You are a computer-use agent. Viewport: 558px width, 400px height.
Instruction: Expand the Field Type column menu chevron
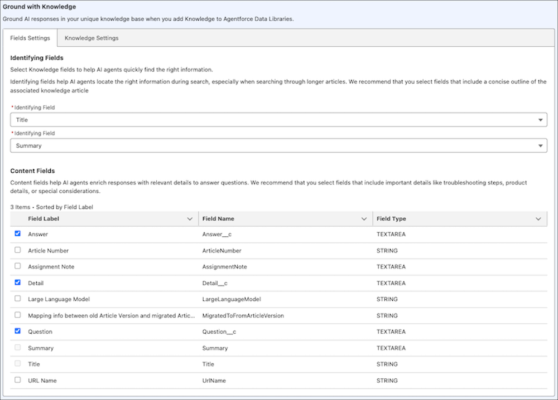point(538,219)
